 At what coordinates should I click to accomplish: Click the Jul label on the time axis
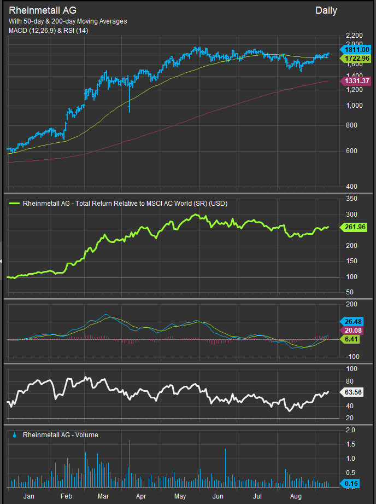tap(256, 495)
